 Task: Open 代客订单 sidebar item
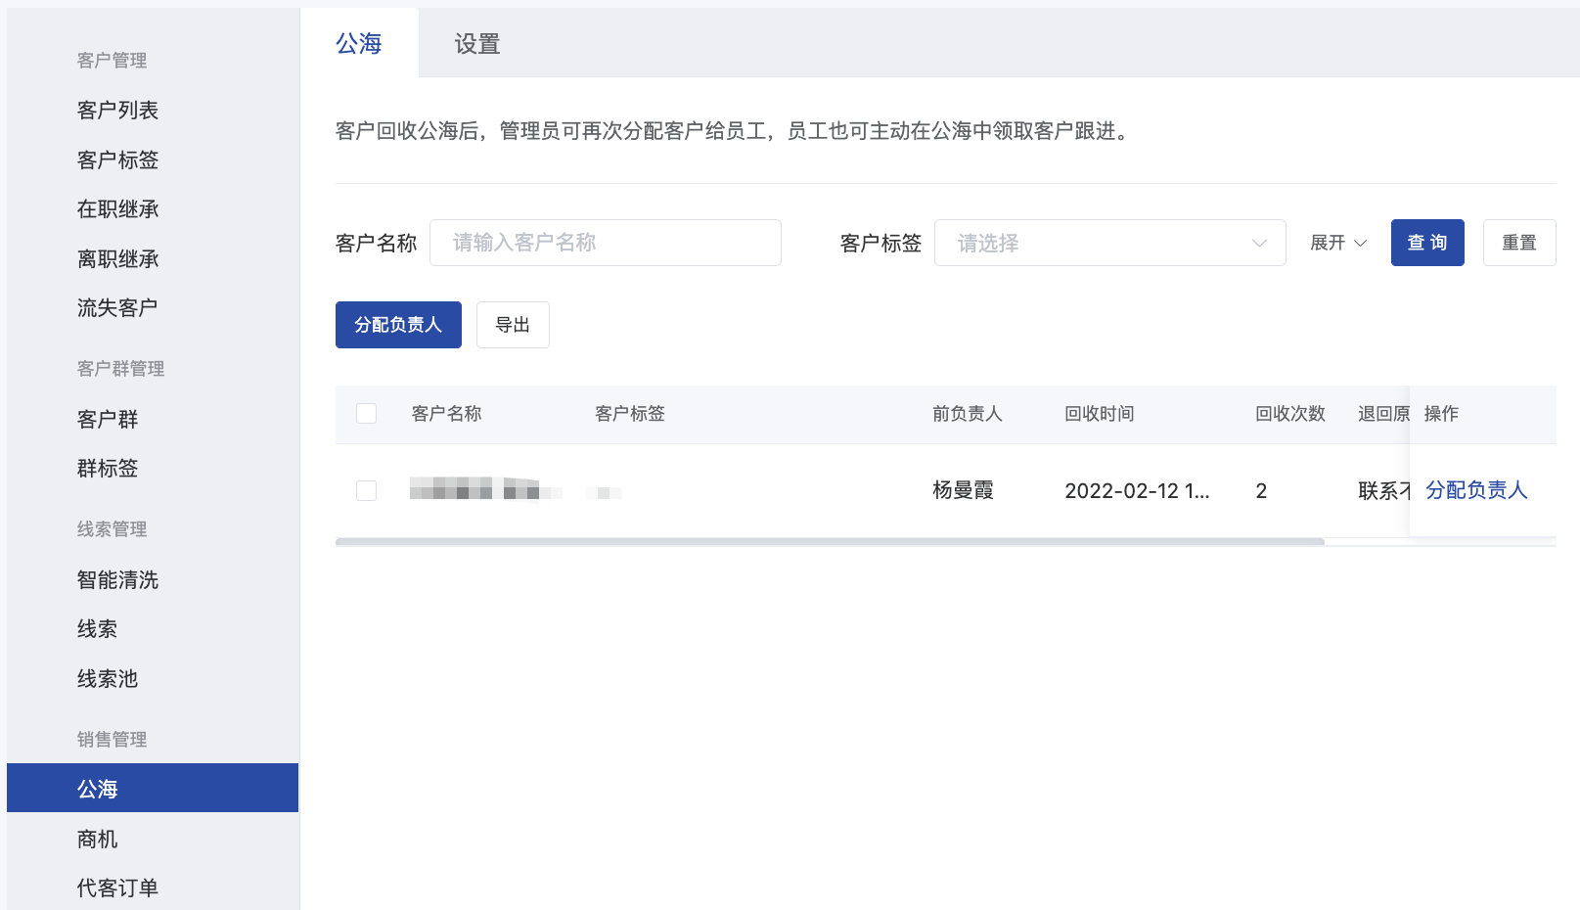click(x=117, y=888)
